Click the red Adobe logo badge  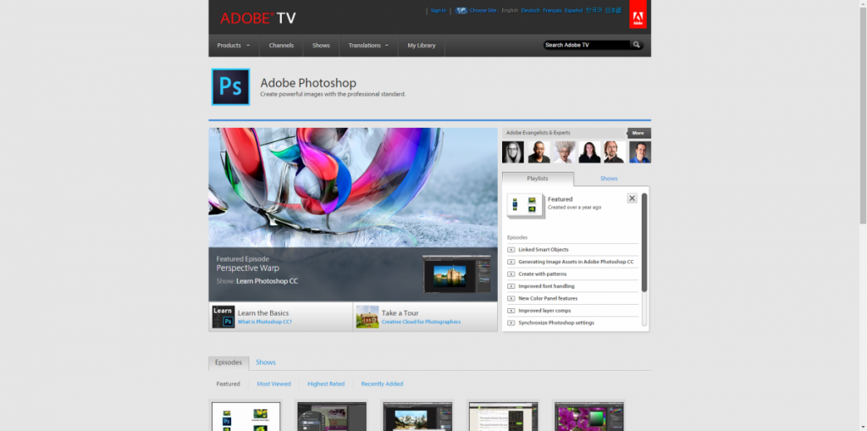coord(638,14)
